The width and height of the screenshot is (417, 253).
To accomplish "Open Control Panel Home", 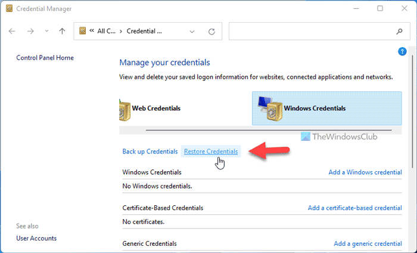I will 45,58.
